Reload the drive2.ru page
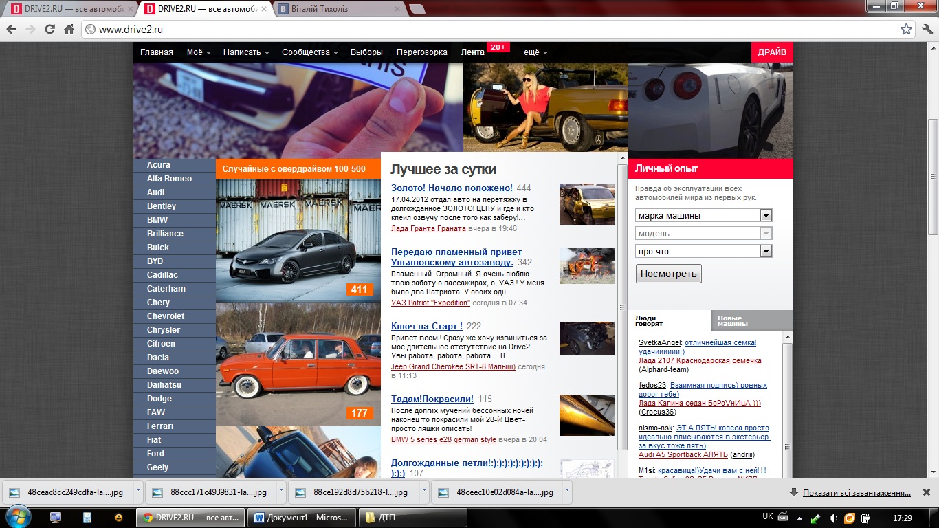939x528 pixels. (49, 30)
